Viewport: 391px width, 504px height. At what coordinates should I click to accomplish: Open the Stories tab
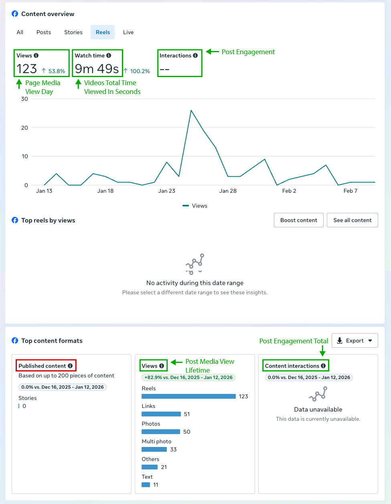click(x=73, y=32)
